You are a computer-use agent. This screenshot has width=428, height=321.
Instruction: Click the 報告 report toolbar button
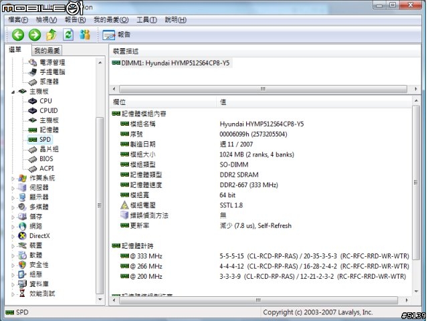pyautogui.click(x=116, y=35)
